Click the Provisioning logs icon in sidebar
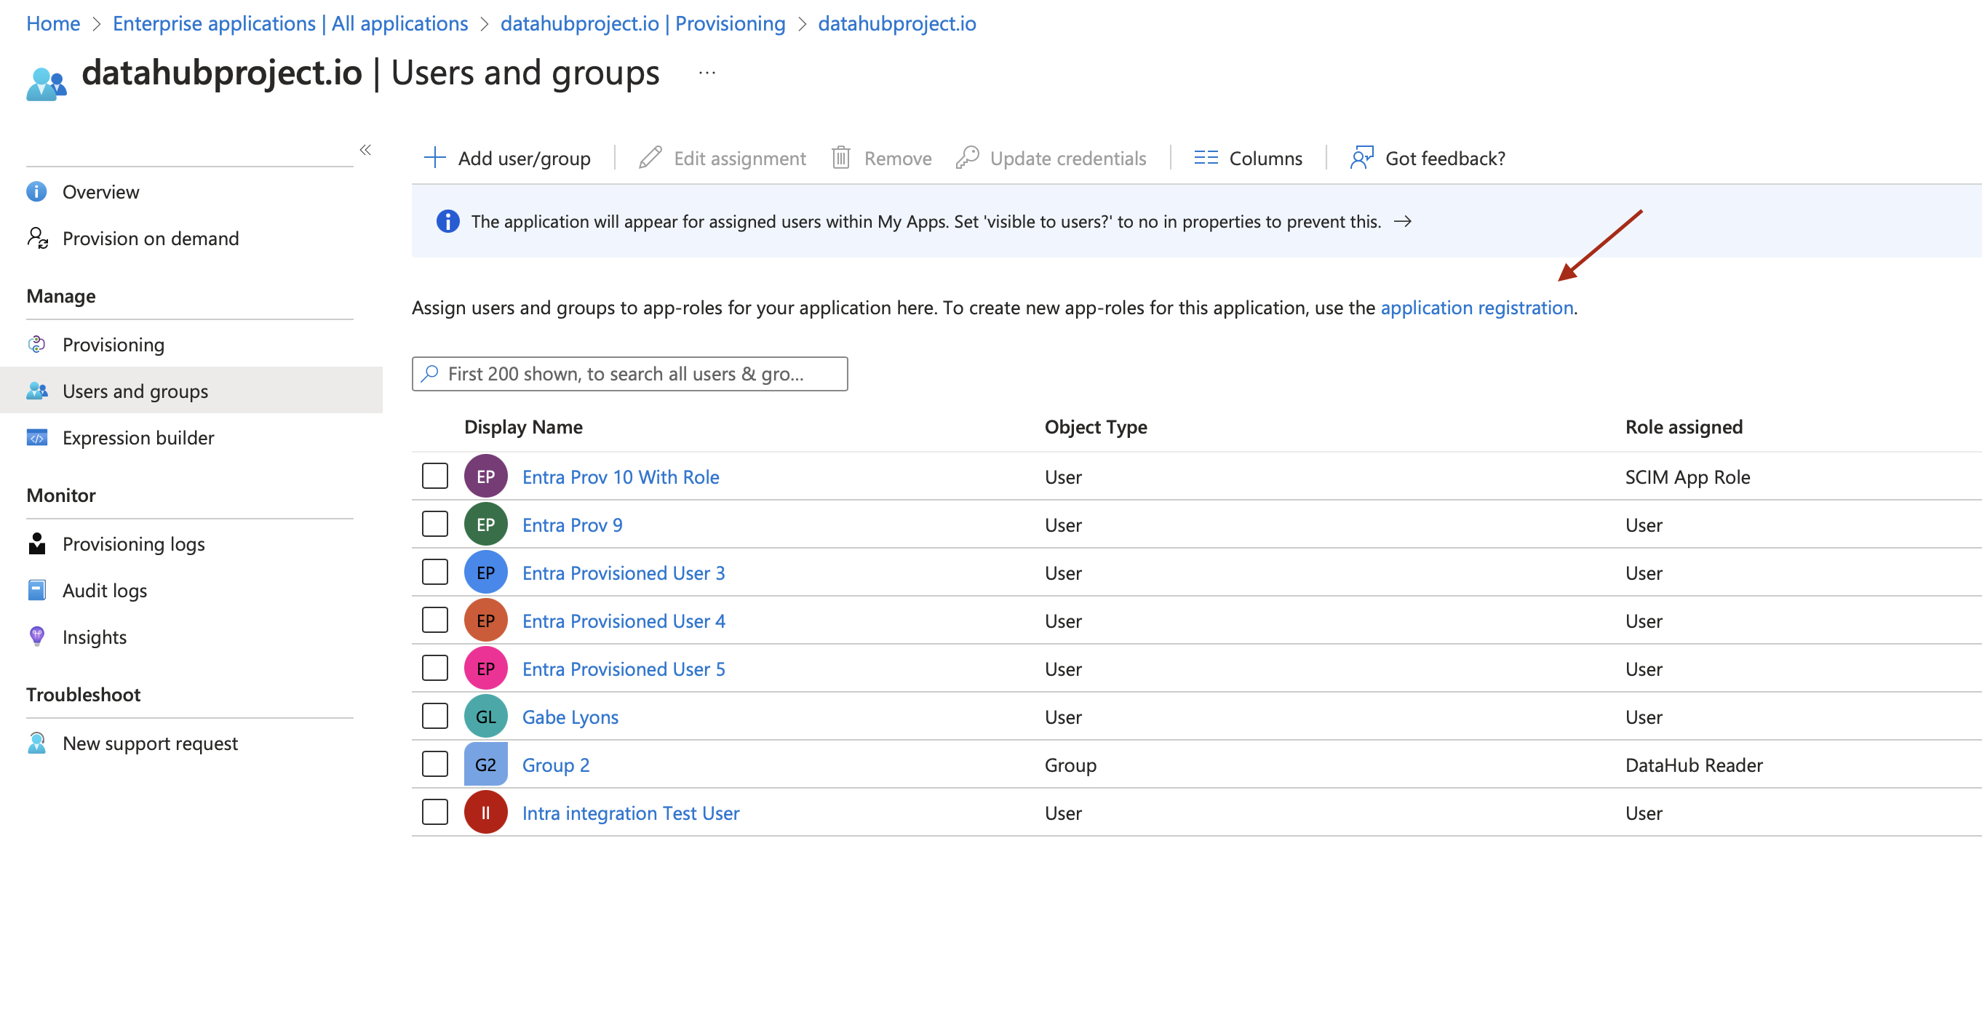The width and height of the screenshot is (1982, 1017). (x=36, y=543)
